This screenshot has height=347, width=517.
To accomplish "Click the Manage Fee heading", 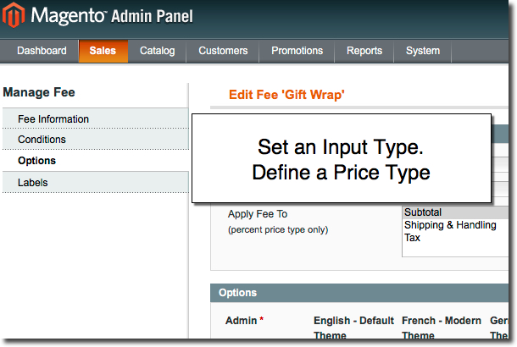I will (39, 92).
